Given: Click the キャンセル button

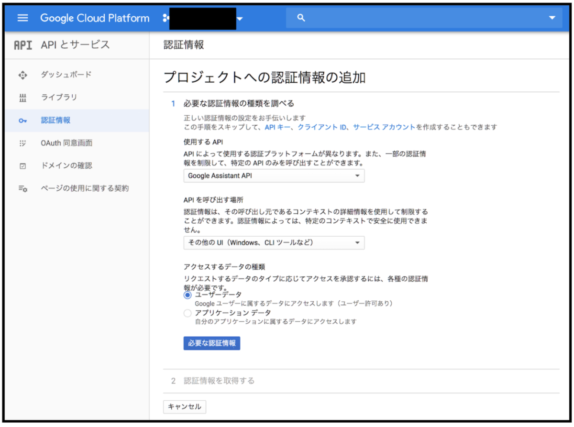Looking at the screenshot, I should coord(185,407).
